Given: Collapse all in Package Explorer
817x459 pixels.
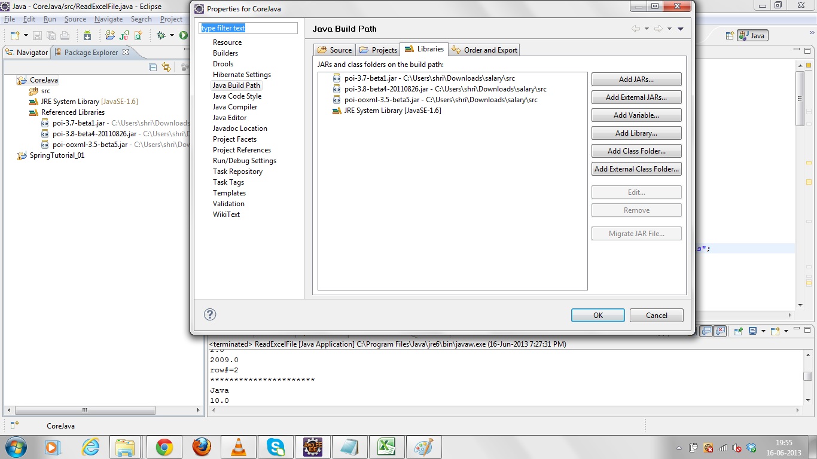Looking at the screenshot, I should coord(153,68).
